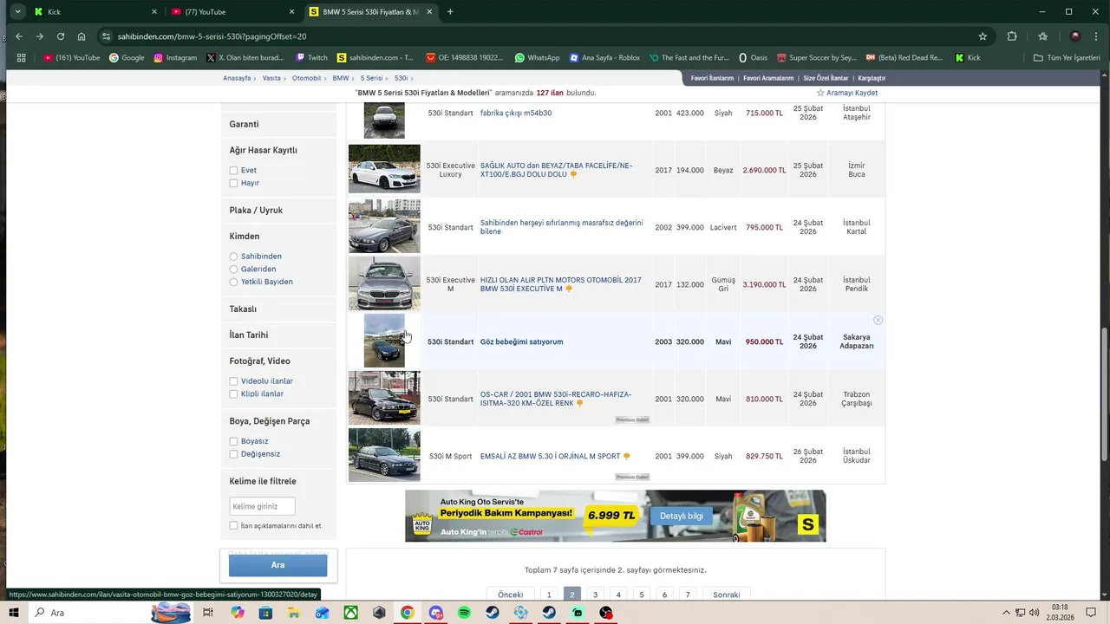This screenshot has width=1110, height=624.
Task: Tick the Evet checkbox under Ağır Hasar Kayıtlı
Action: click(x=233, y=171)
